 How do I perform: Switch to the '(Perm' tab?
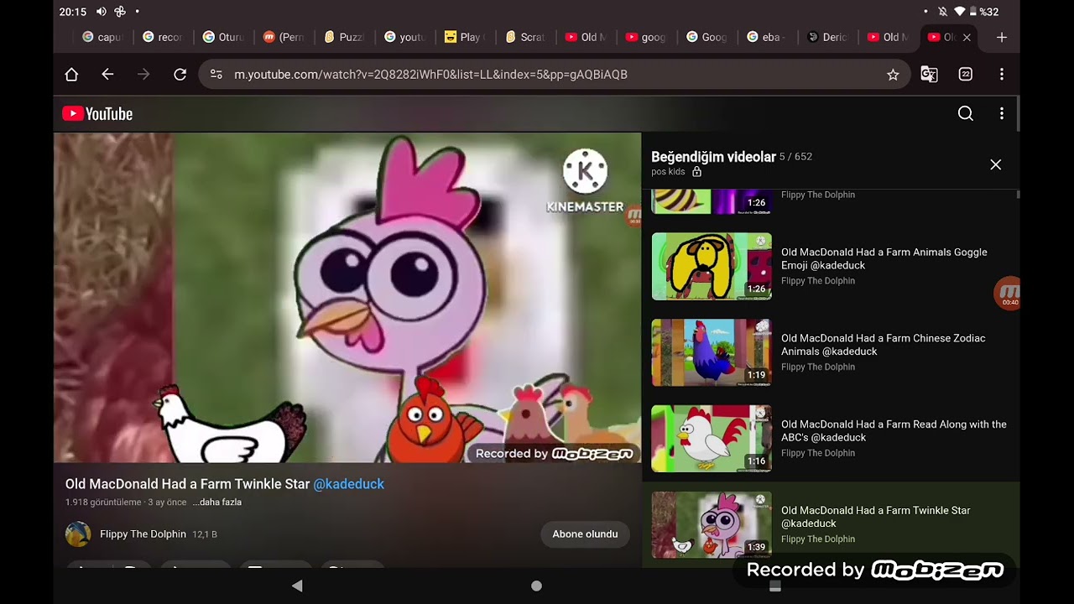[284, 37]
